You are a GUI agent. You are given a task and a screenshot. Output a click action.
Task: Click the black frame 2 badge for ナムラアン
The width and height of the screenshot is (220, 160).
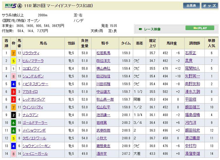tap(13, 115)
